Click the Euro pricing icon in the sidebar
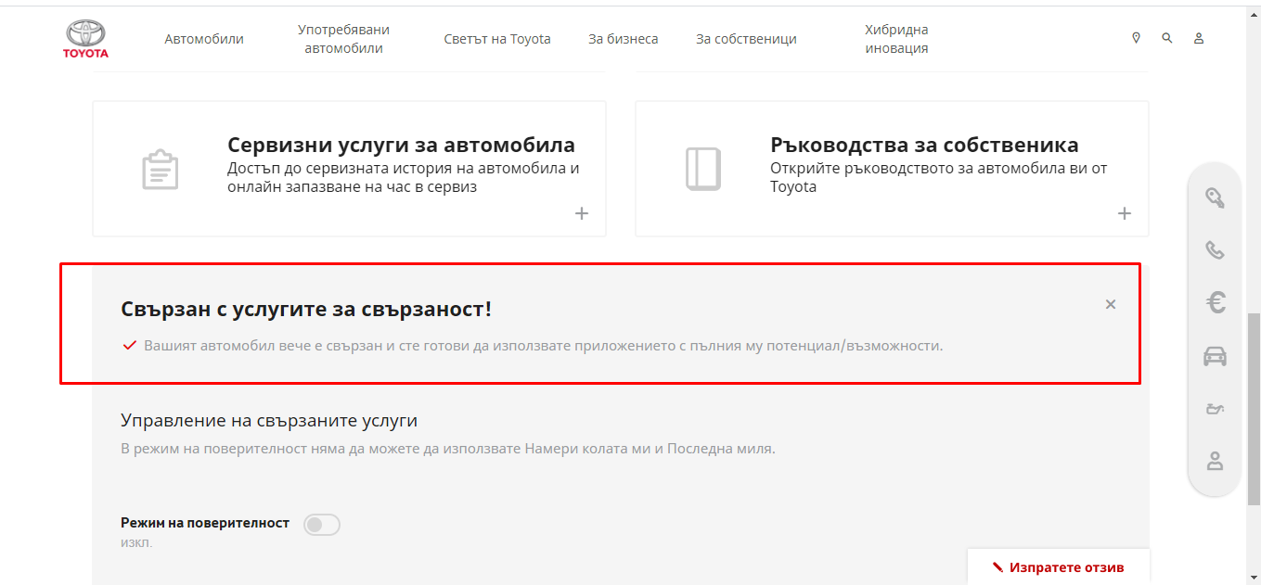The width and height of the screenshot is (1261, 585). click(x=1215, y=302)
